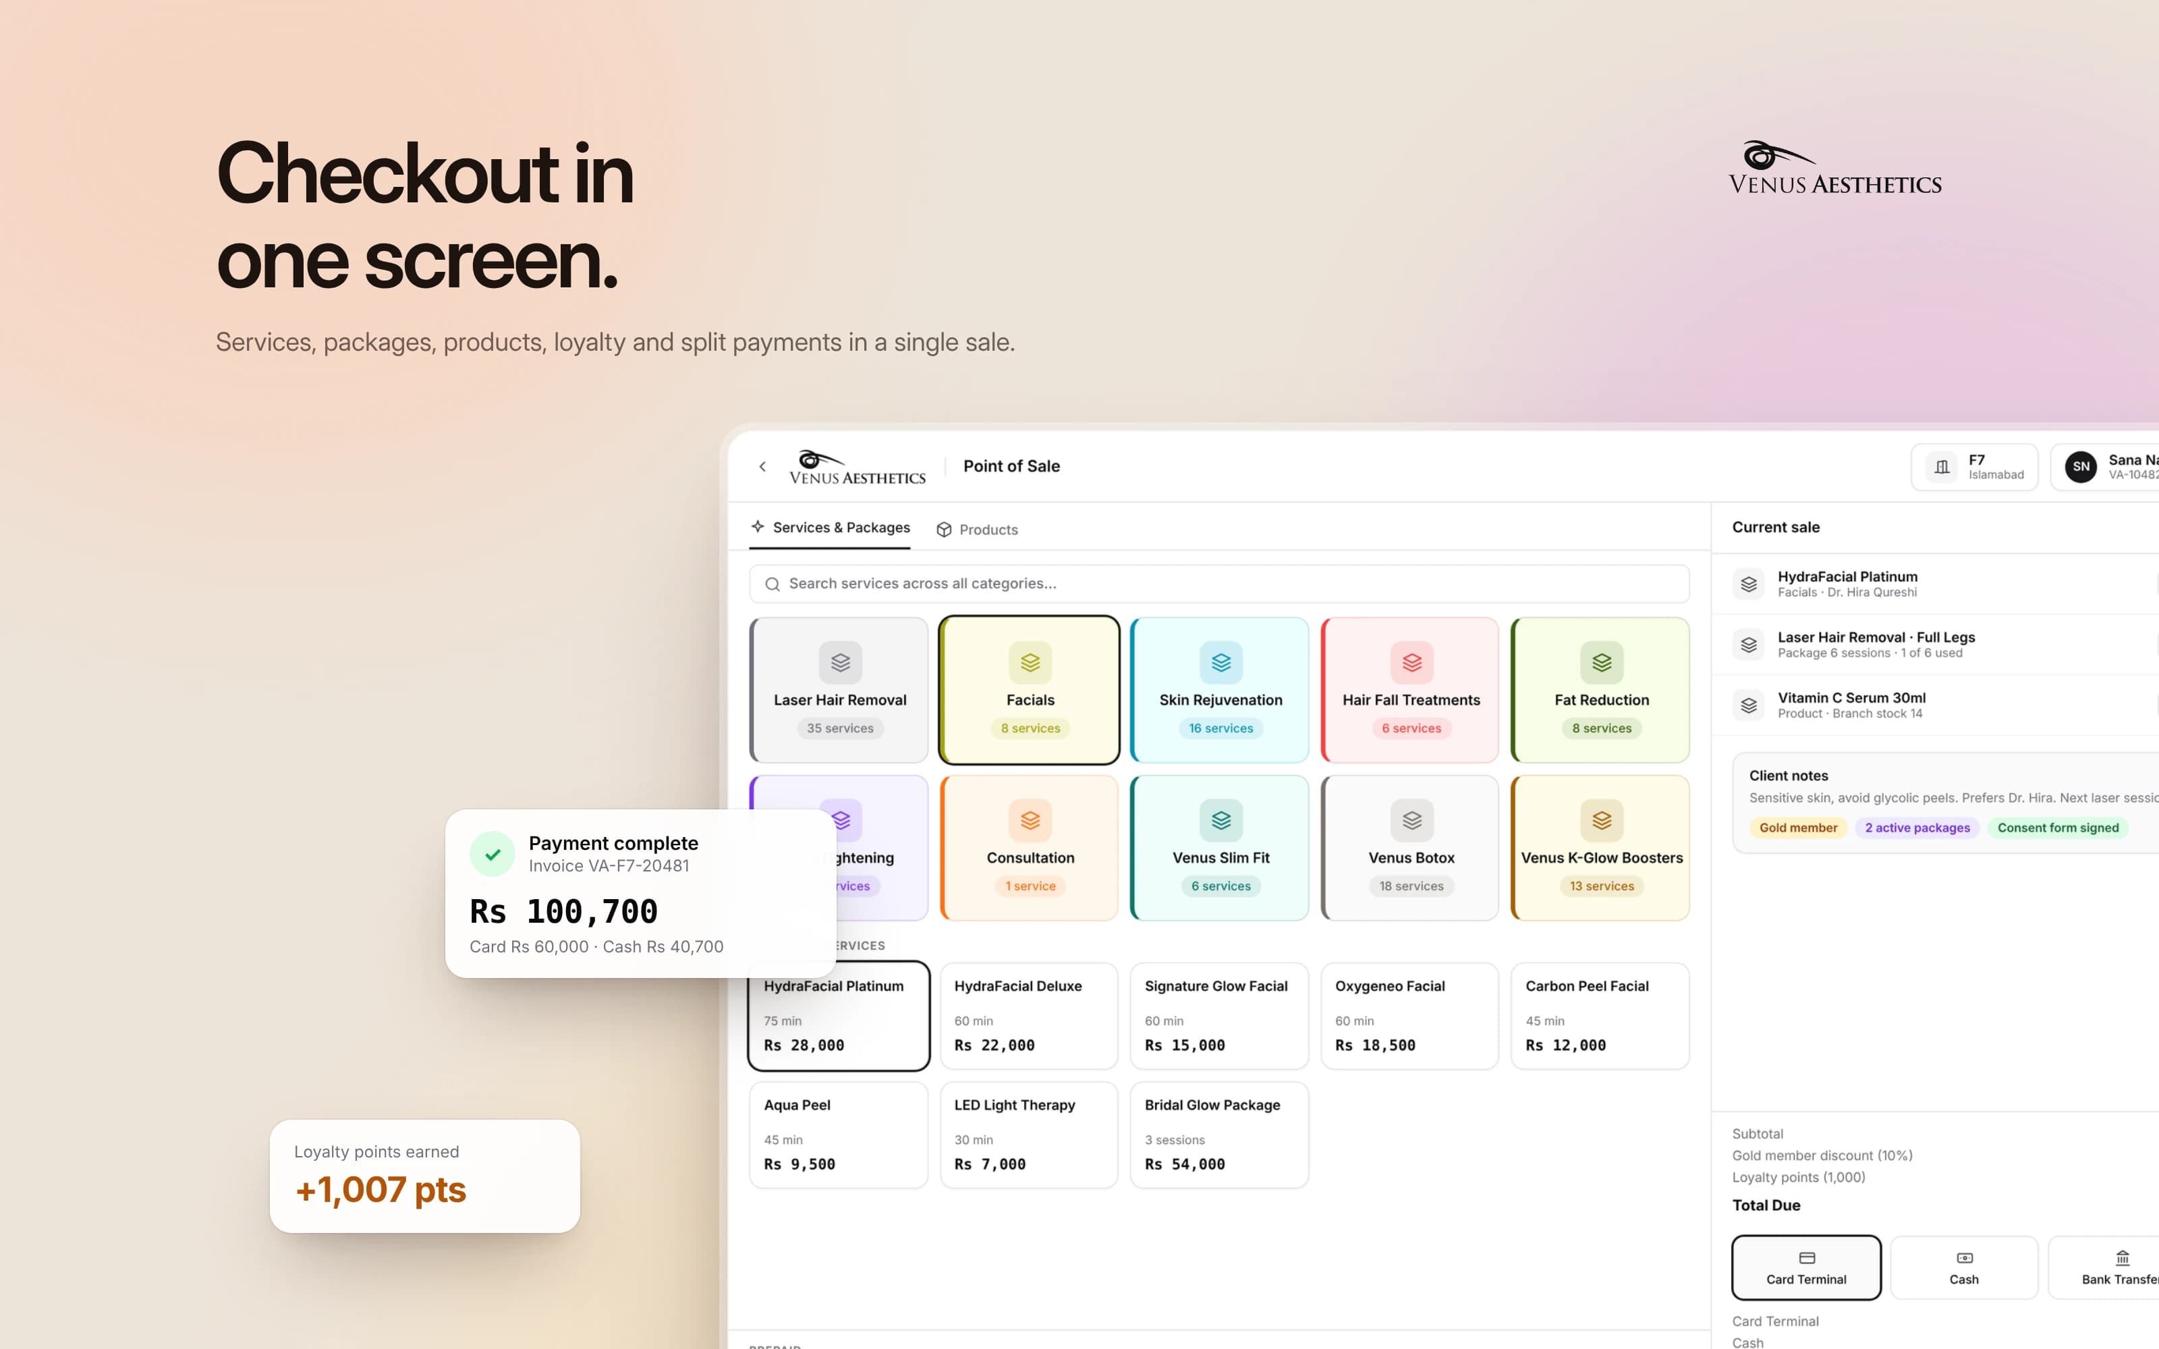Switch to the Products tab
Image resolution: width=2159 pixels, height=1349 pixels.
click(x=977, y=529)
